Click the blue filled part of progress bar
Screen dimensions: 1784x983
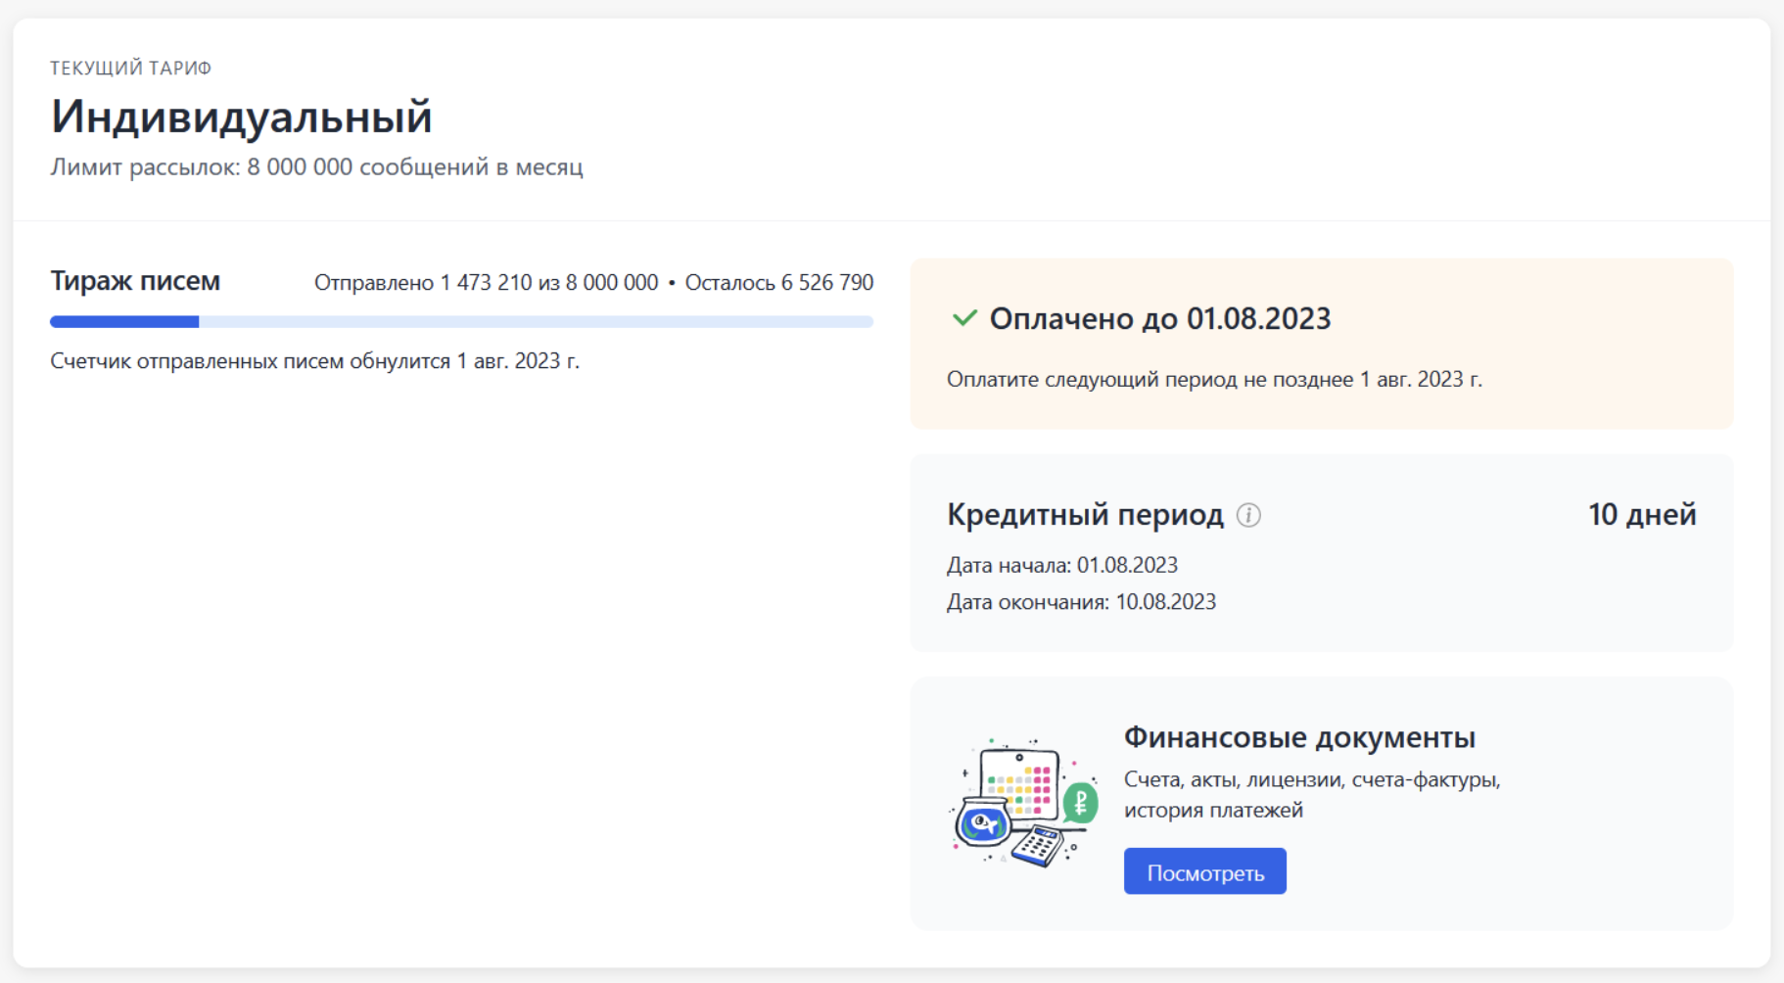(x=124, y=322)
